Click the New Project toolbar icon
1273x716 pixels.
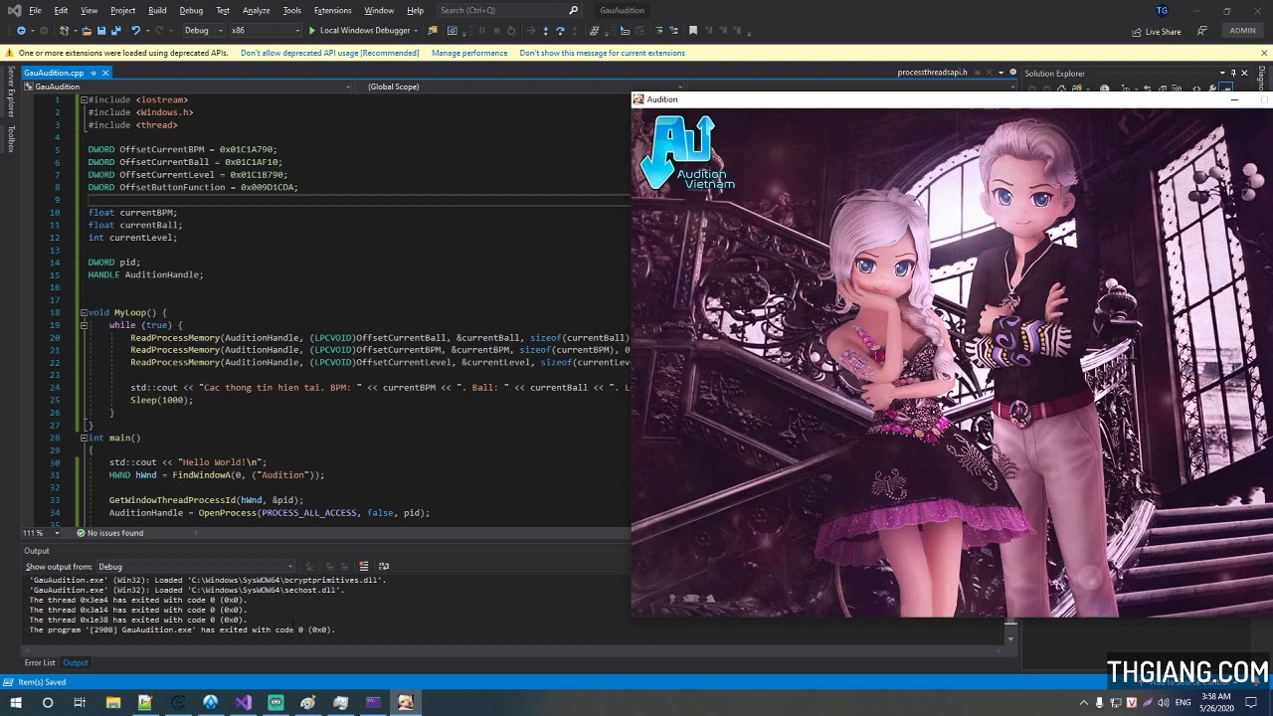tap(65, 31)
